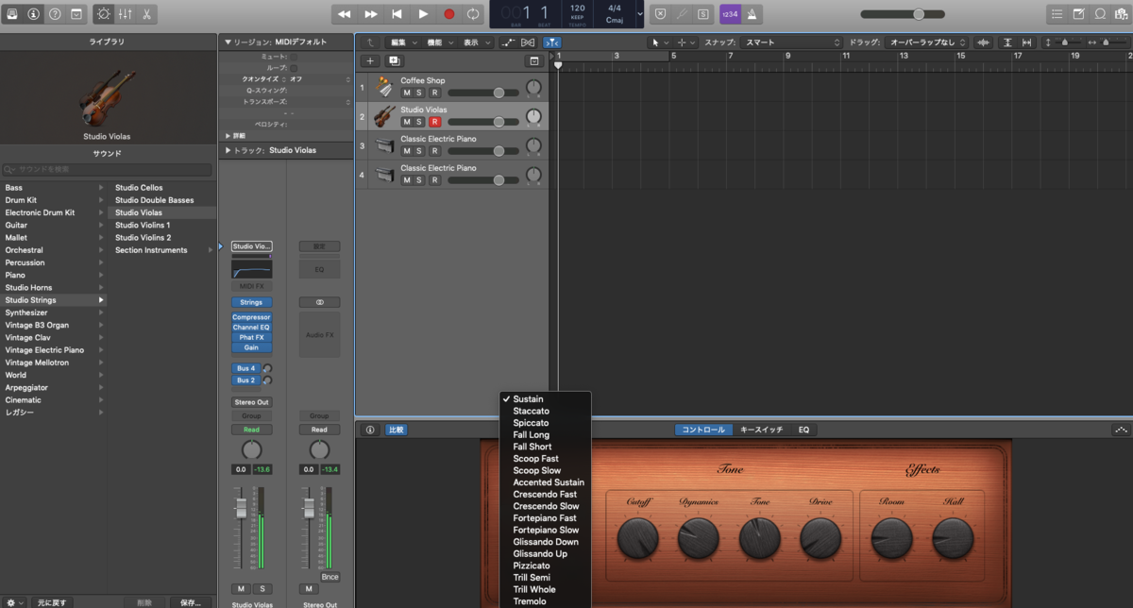Image resolution: width=1133 pixels, height=608 pixels.
Task: Click the Bnce bounce button
Action: click(330, 577)
